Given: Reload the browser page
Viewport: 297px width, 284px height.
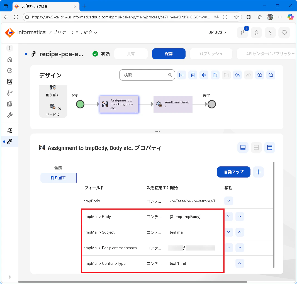Looking at the screenshot, I should click(x=16, y=17).
